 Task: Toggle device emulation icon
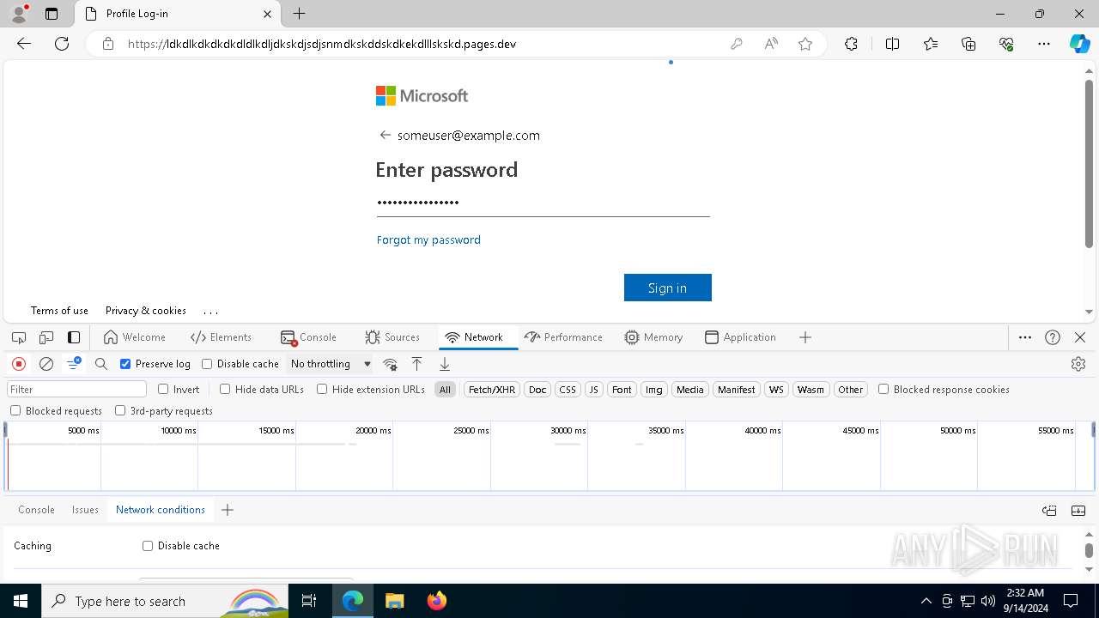46,337
